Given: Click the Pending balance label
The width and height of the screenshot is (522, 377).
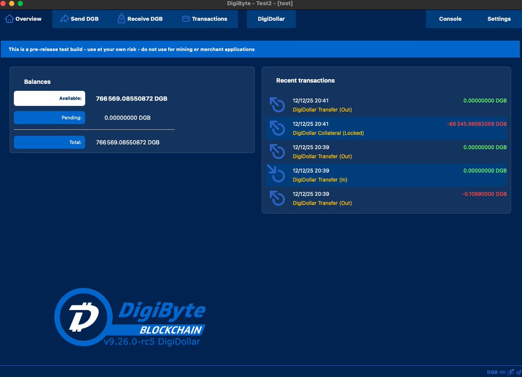Looking at the screenshot, I should [50, 117].
